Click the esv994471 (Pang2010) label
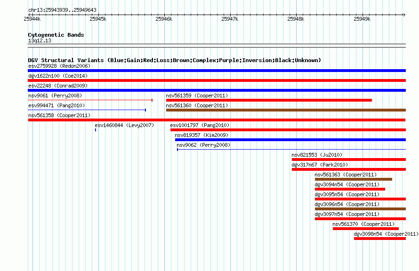 point(56,105)
